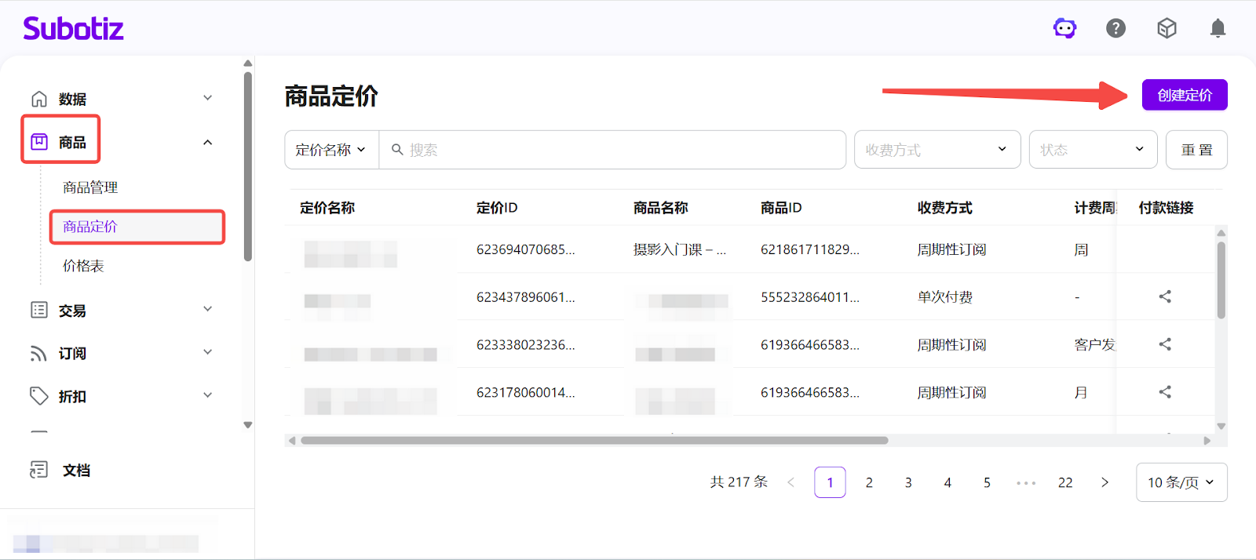Click the 重置 reset button

pos(1196,150)
